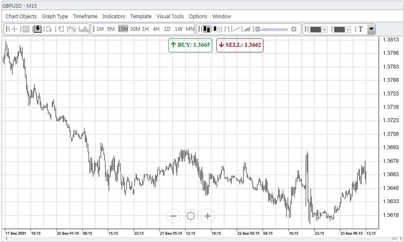Switch to 1M timeframe
Screen dimensions: 404x242
(100, 29)
